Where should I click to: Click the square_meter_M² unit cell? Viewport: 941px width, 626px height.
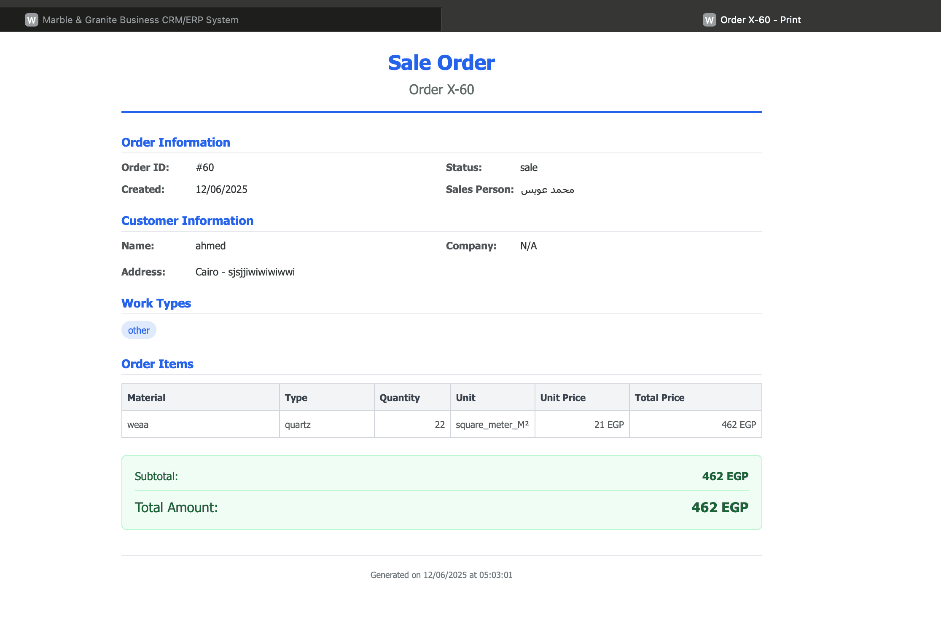click(492, 425)
